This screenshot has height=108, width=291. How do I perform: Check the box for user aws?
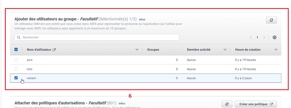click(16, 60)
